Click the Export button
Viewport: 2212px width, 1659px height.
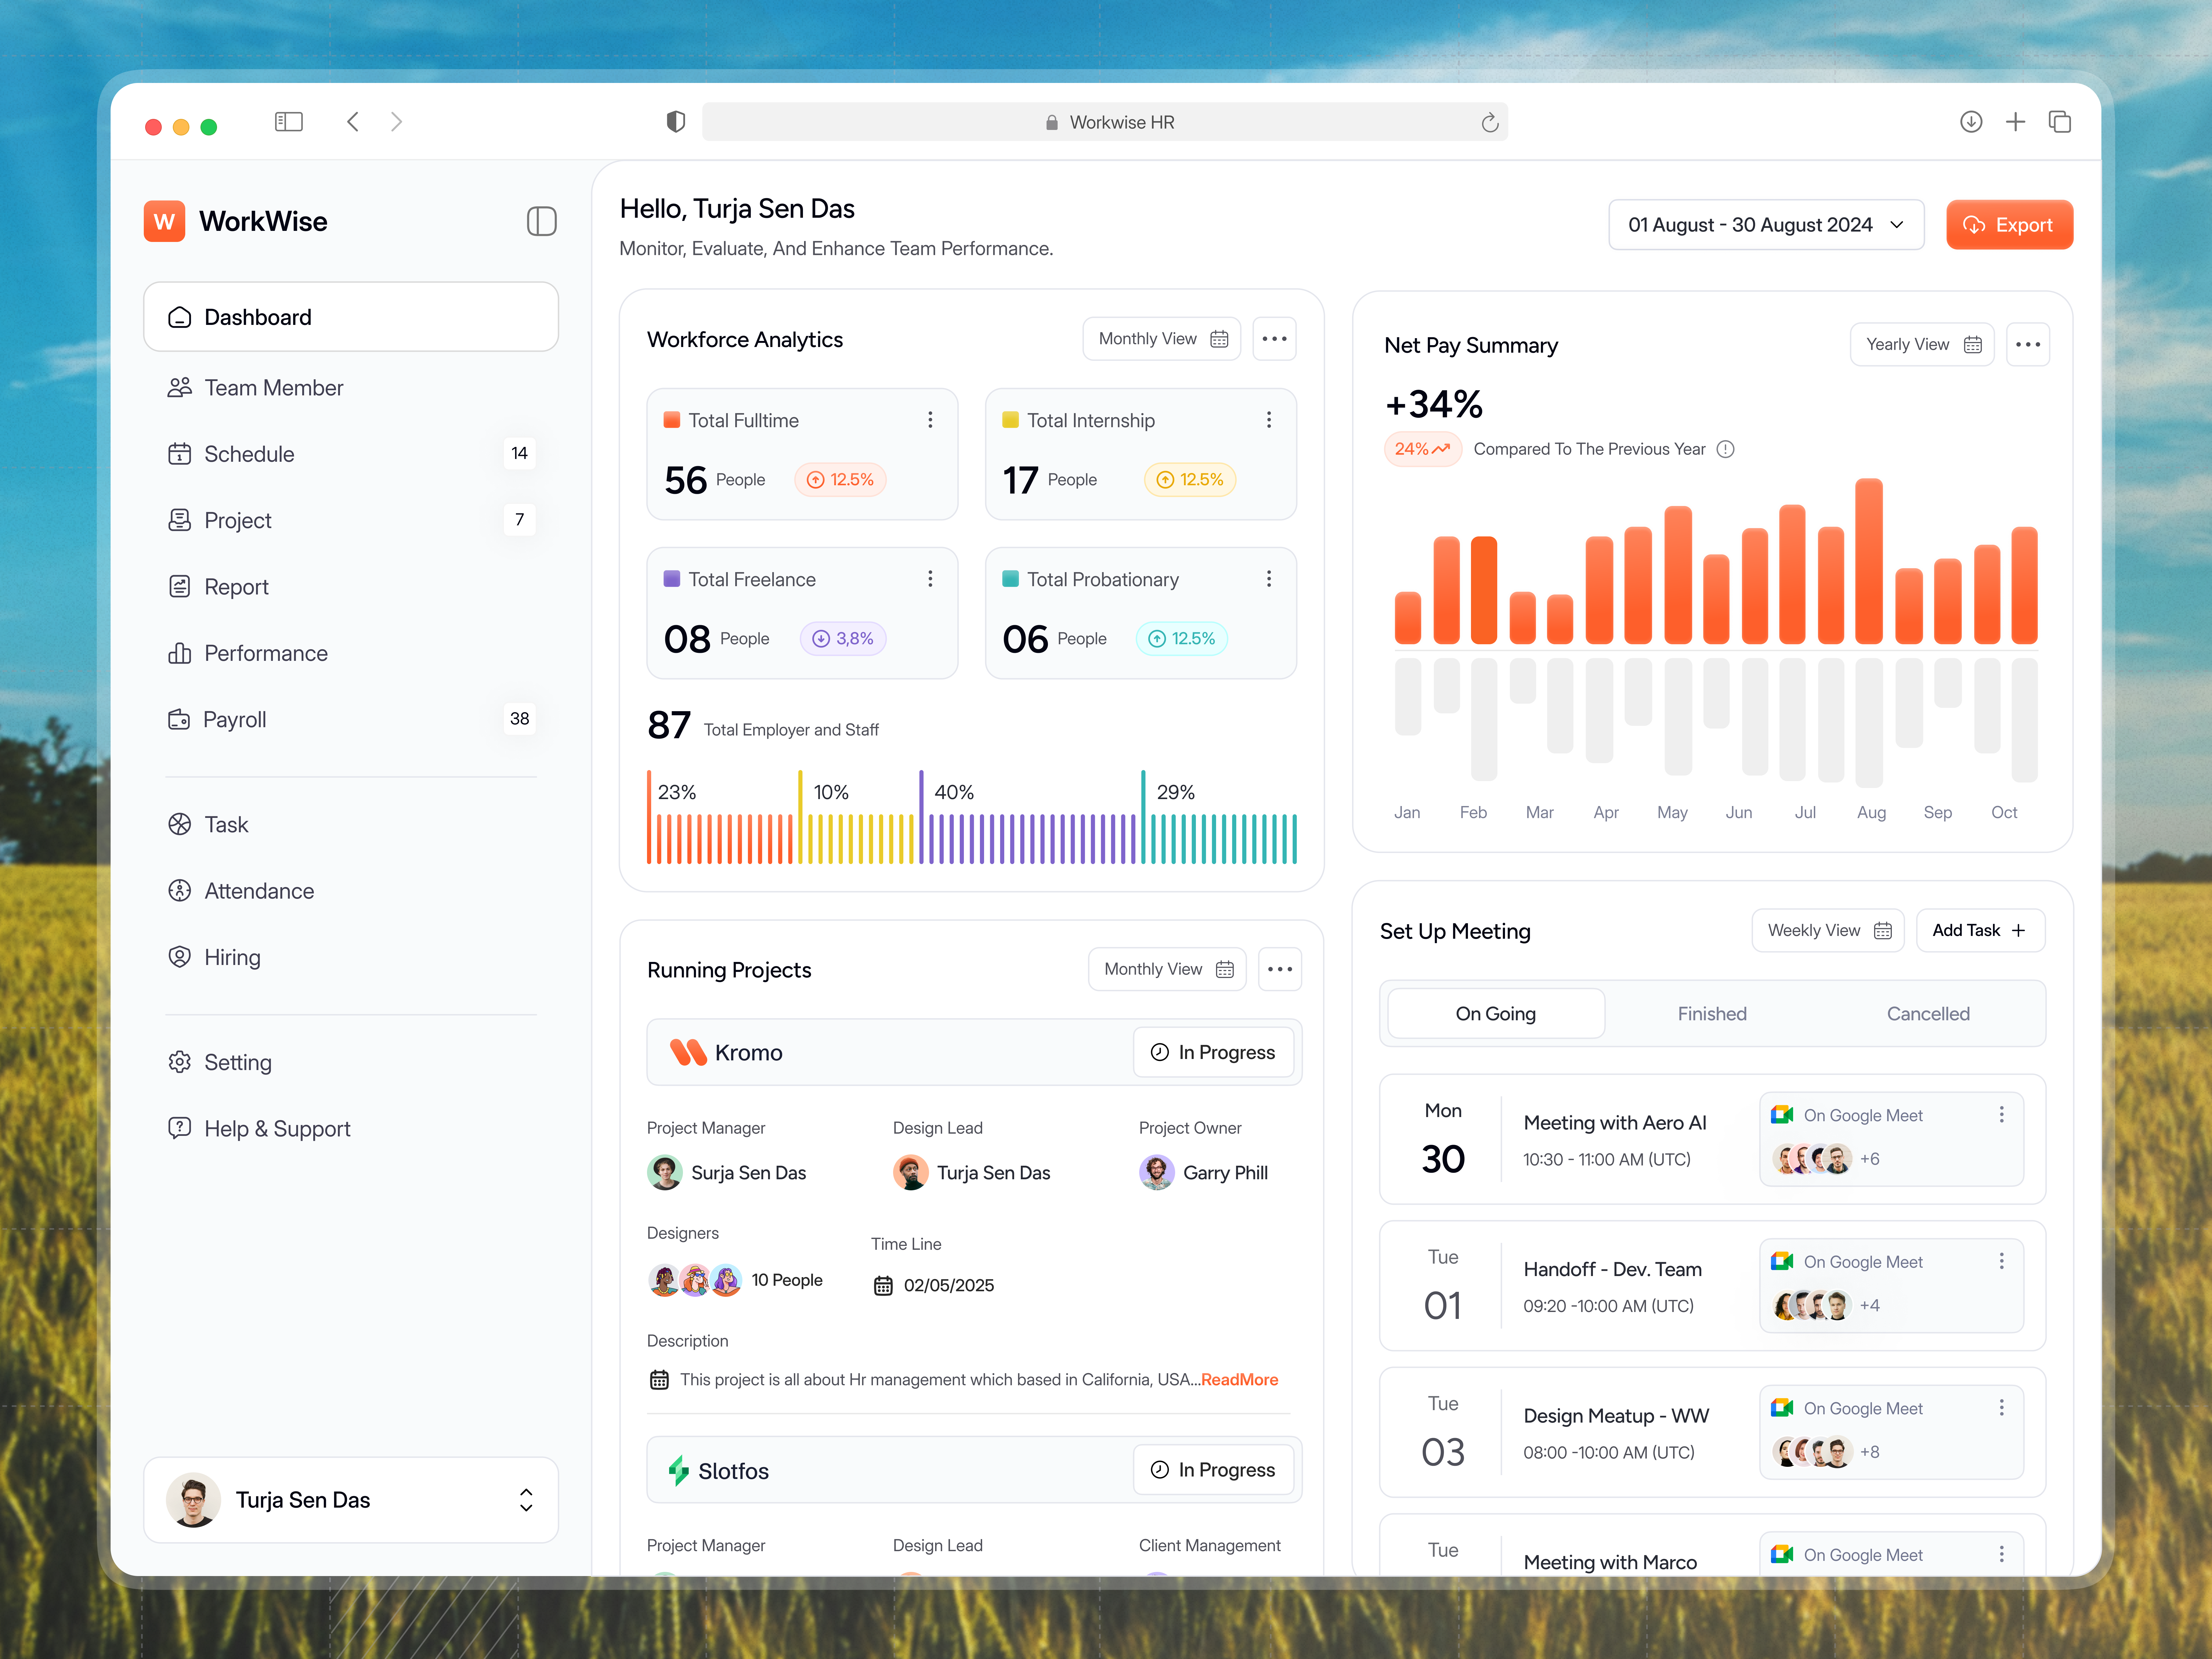click(2009, 224)
